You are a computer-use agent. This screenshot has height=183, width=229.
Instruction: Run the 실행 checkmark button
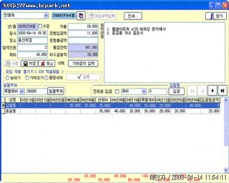[x=83, y=77]
